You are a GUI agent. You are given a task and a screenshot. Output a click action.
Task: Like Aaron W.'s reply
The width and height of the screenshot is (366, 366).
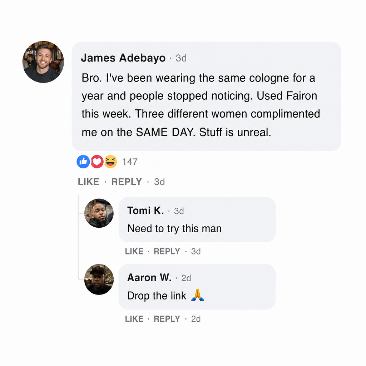click(x=134, y=319)
